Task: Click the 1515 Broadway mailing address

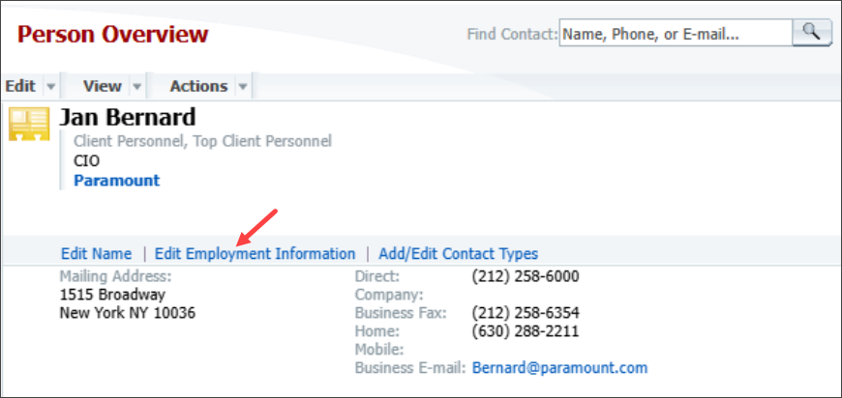Action: coord(112,295)
